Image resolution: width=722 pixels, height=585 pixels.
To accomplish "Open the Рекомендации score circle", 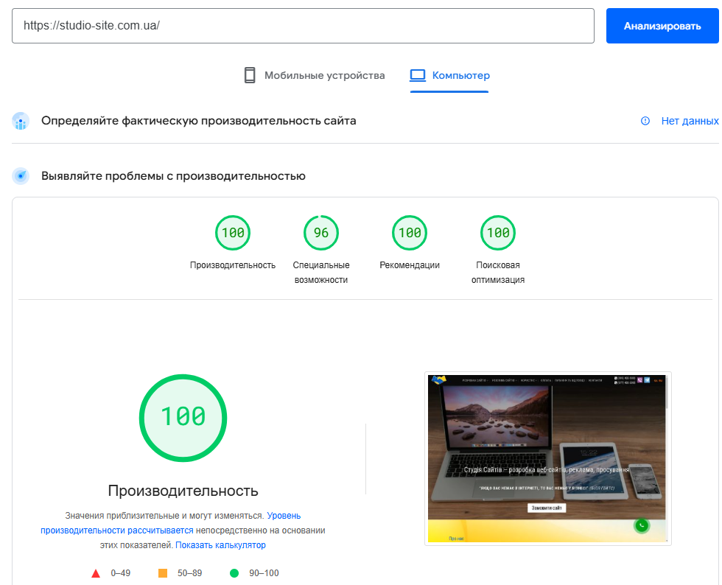I will tap(410, 232).
